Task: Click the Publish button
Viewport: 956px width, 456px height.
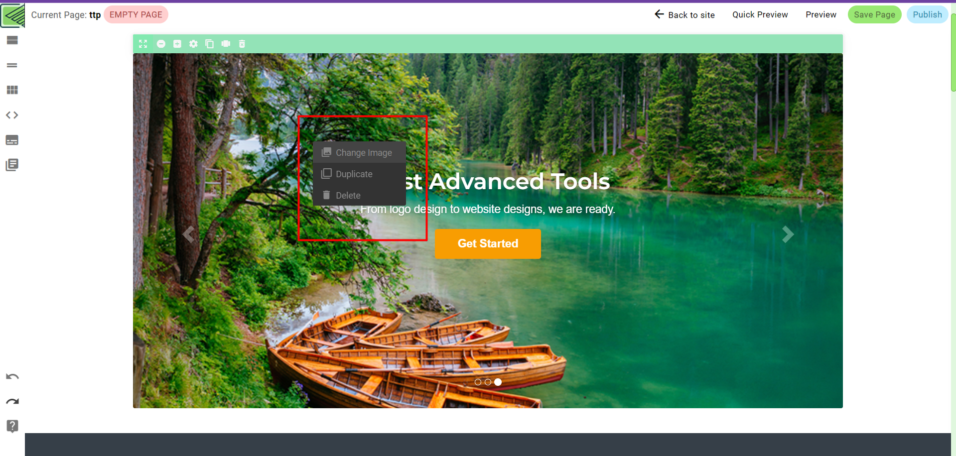Action: pos(927,14)
